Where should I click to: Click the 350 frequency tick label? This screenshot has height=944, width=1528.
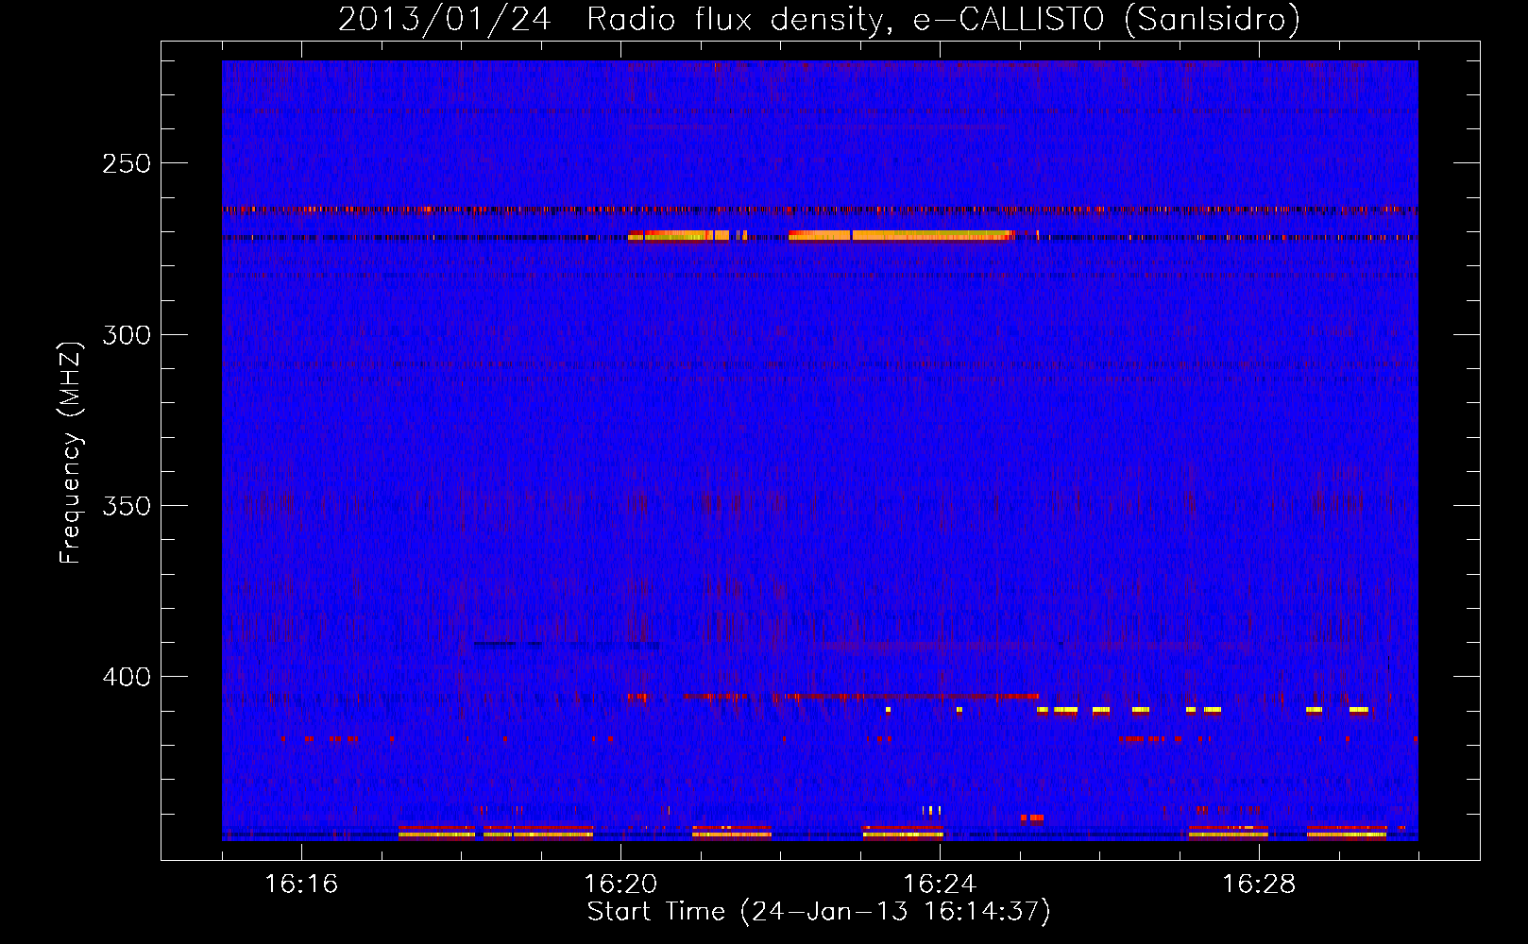pos(127,506)
